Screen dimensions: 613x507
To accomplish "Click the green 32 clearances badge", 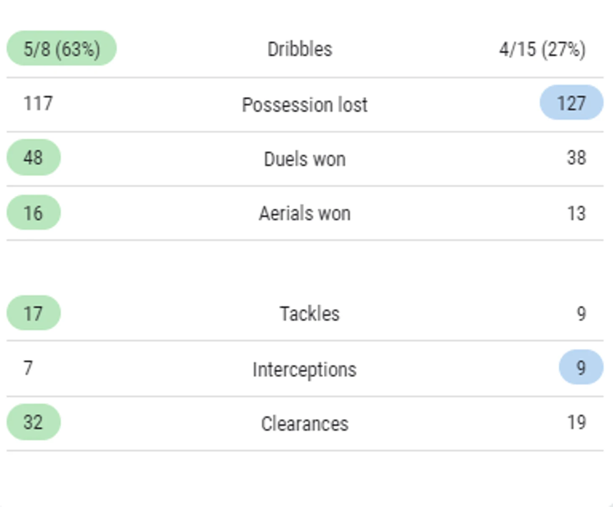I will tap(34, 422).
